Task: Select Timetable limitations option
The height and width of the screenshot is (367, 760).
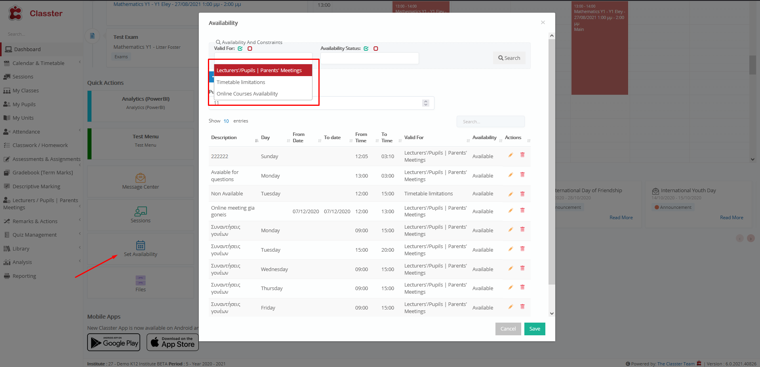Action: (263, 82)
